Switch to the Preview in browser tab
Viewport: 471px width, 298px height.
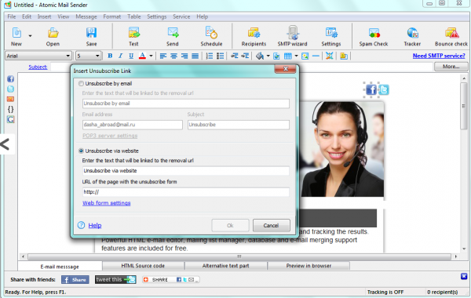309,266
